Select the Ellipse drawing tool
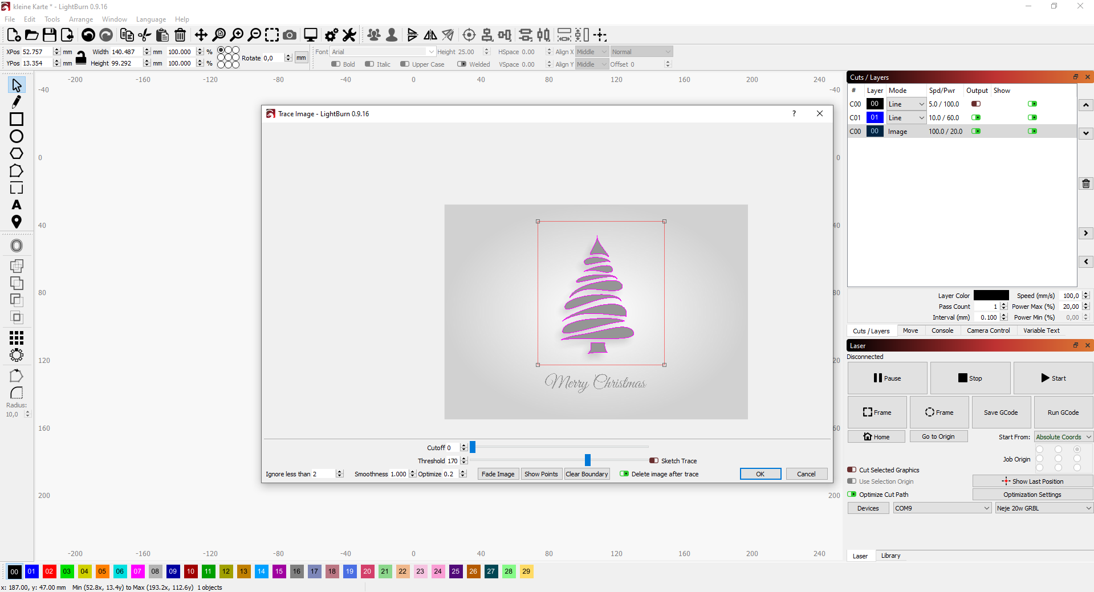Screen dimensions: 1094x592 [16, 136]
